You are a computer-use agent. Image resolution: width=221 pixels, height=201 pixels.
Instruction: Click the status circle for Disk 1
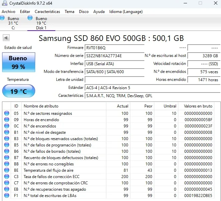[x=30, y=18]
